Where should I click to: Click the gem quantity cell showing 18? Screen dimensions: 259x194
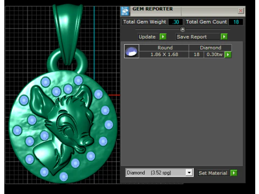pyautogui.click(x=196, y=54)
